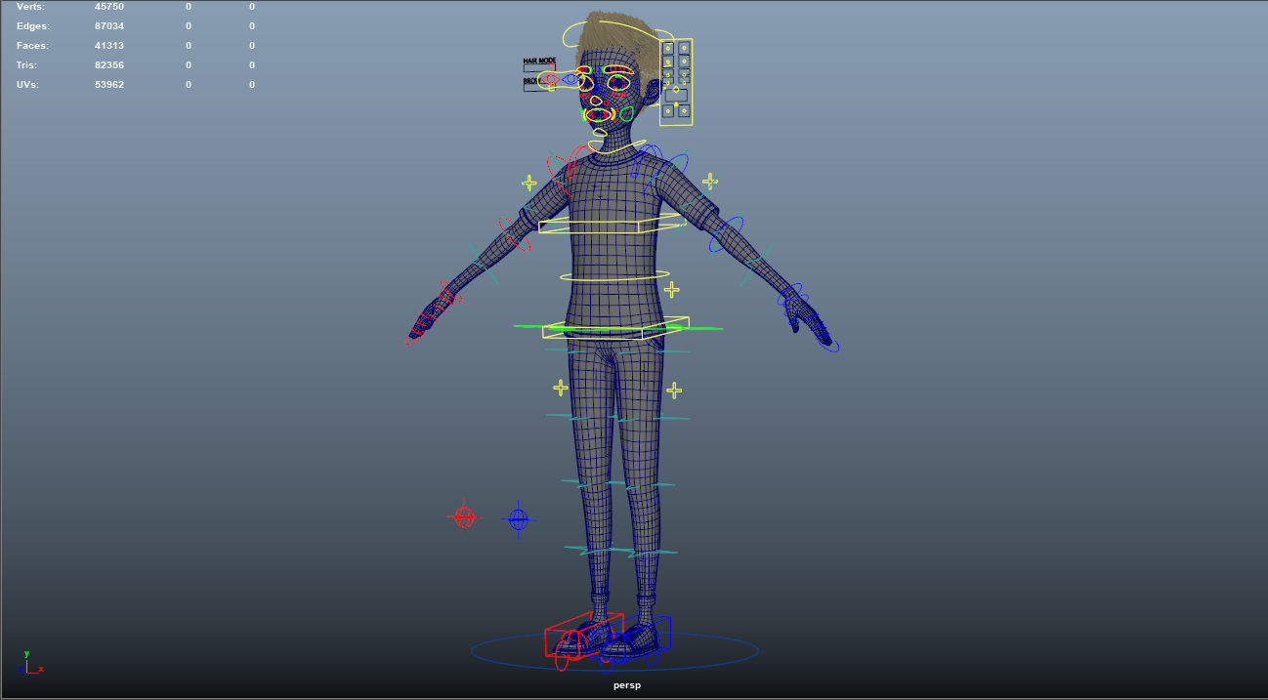The image size is (1268, 700).
Task: Click the Faces: label in HUD
Action: click(x=32, y=46)
